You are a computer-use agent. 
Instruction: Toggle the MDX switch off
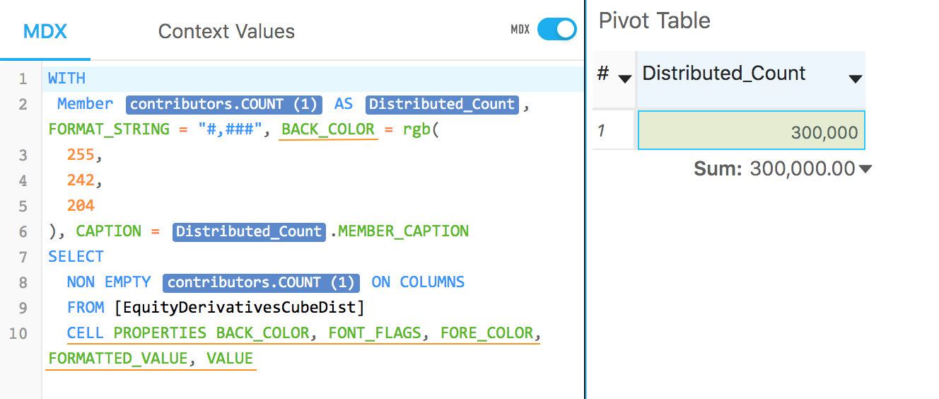[556, 30]
